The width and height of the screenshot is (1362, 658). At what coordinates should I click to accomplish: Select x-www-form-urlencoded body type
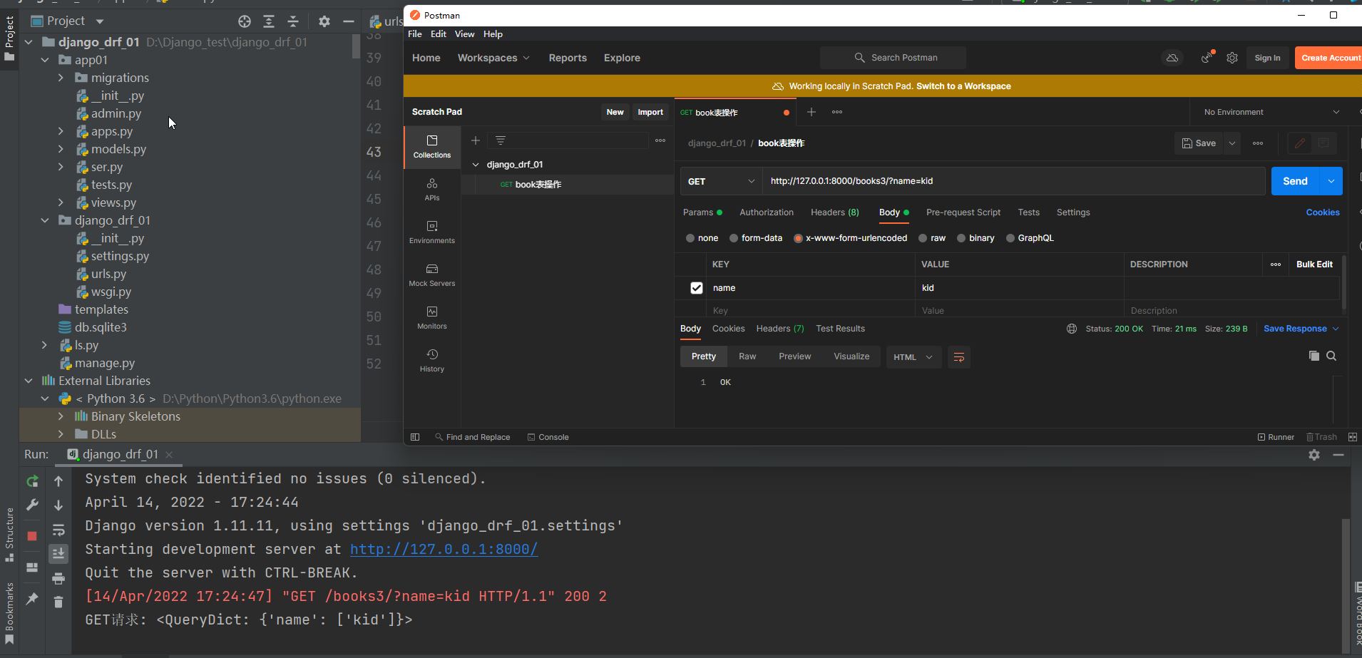pos(798,238)
